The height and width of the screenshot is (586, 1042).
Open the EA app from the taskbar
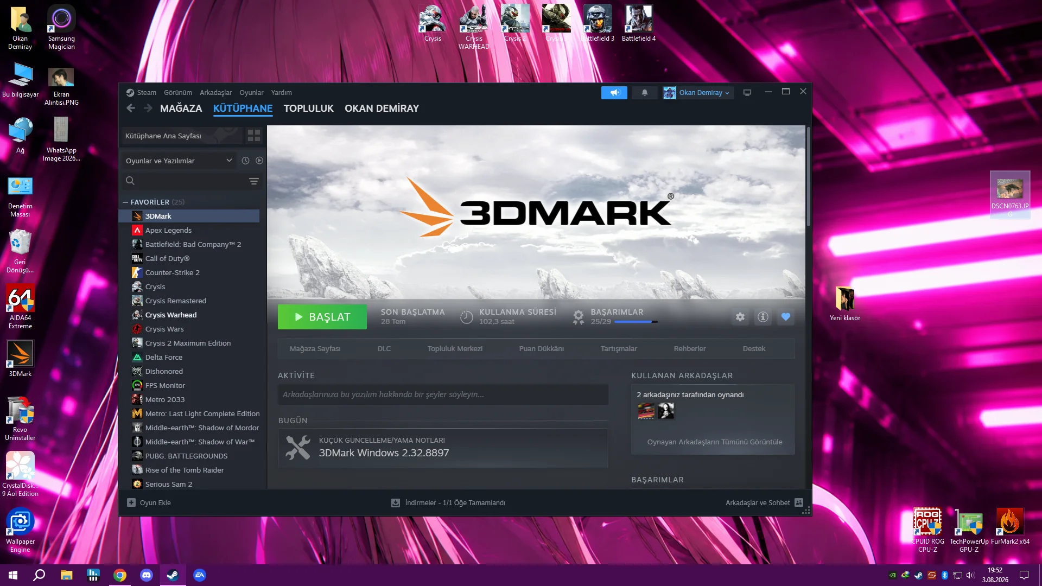coord(200,575)
